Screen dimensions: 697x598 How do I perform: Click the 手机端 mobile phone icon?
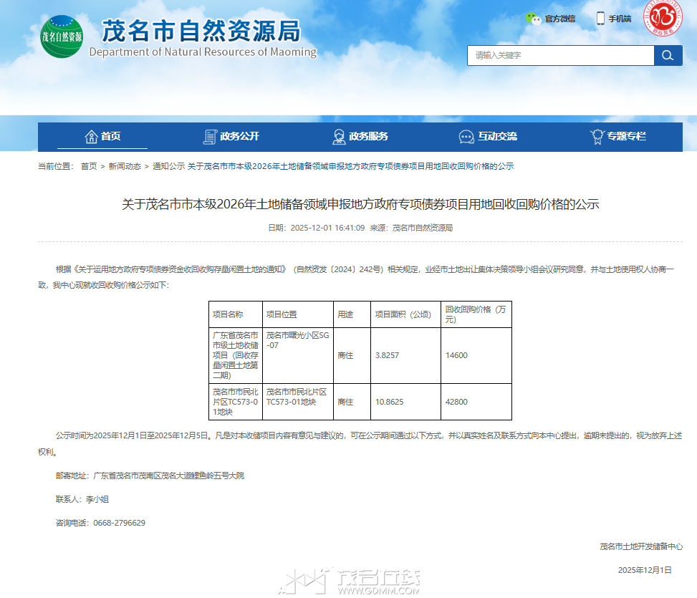[x=600, y=19]
